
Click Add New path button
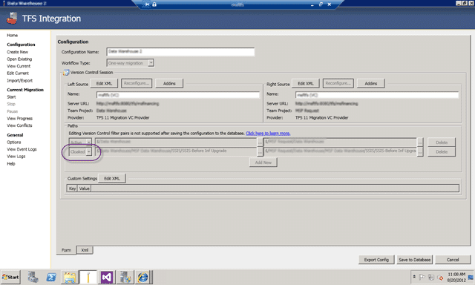tap(263, 163)
